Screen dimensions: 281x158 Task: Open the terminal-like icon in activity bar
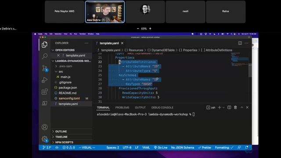click(x=45, y=103)
